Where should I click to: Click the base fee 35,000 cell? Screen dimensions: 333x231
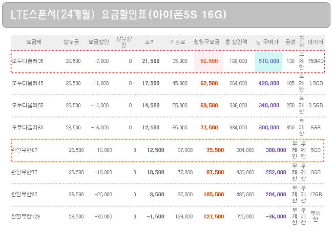pyautogui.click(x=180, y=61)
